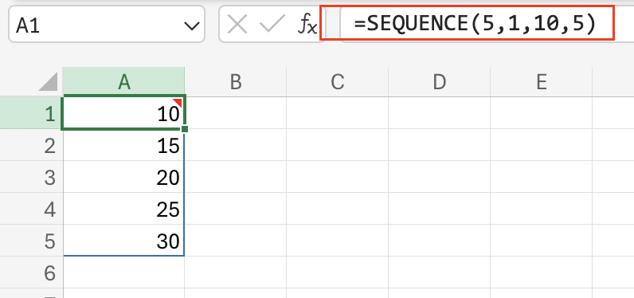Select column D header

439,82
